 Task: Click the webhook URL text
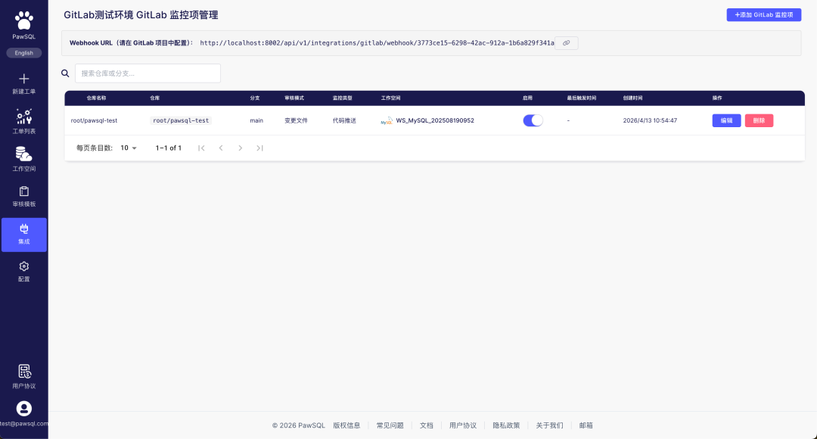click(377, 42)
